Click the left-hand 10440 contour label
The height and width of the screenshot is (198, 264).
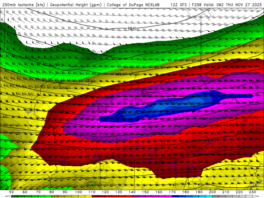[95, 162]
